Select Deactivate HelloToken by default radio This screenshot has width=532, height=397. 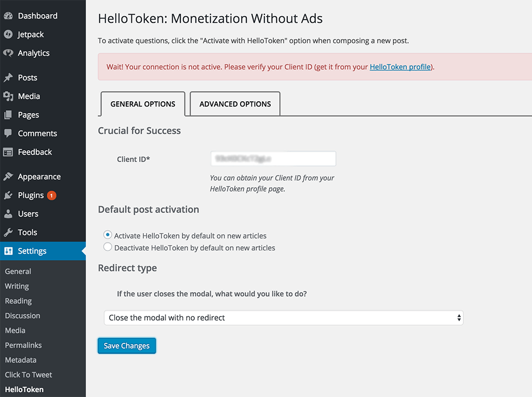pos(108,247)
